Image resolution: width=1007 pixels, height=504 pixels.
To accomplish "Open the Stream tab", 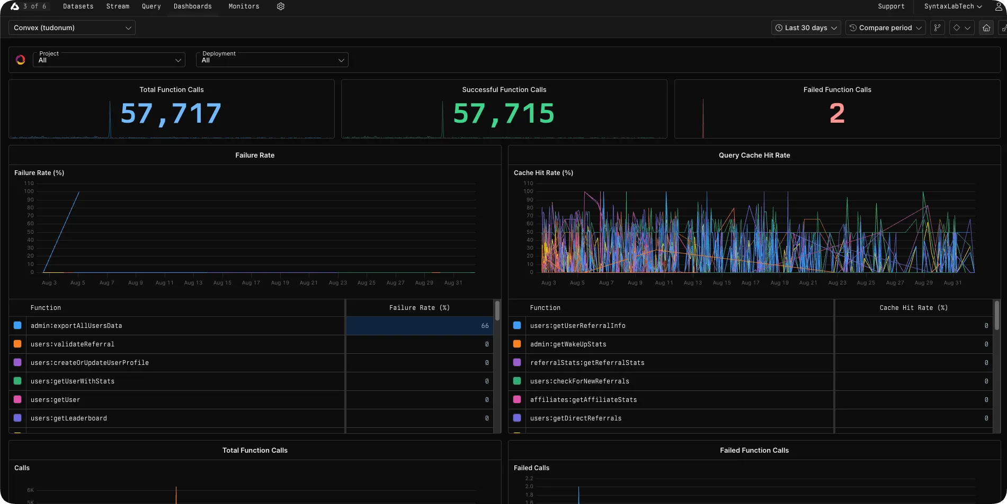I will tap(118, 6).
